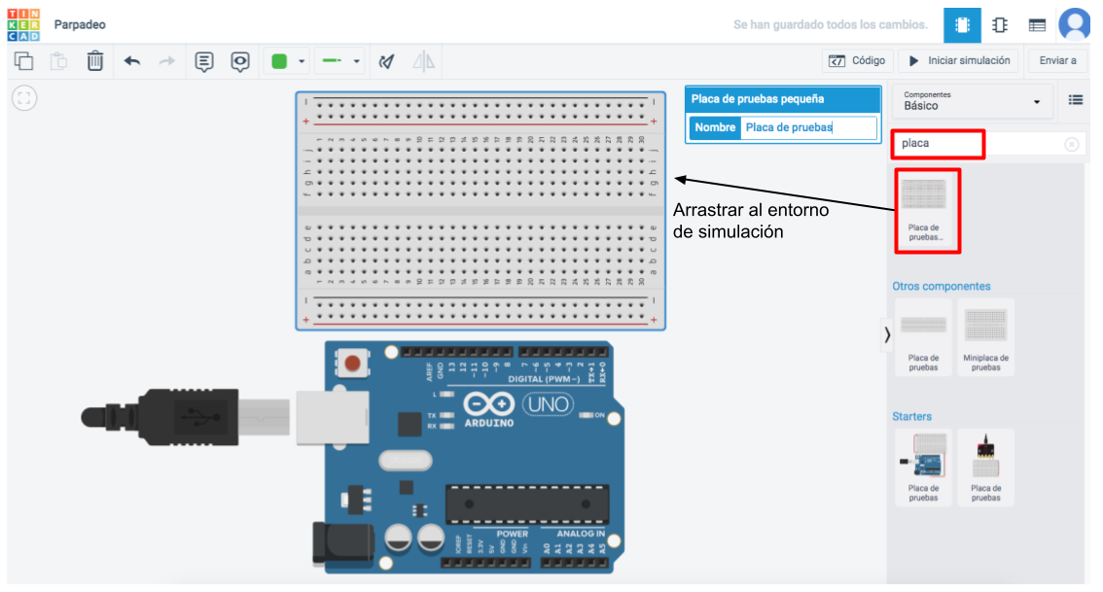Toggle notes visibility eye icon
This screenshot has height=592, width=1103.
[x=240, y=61]
